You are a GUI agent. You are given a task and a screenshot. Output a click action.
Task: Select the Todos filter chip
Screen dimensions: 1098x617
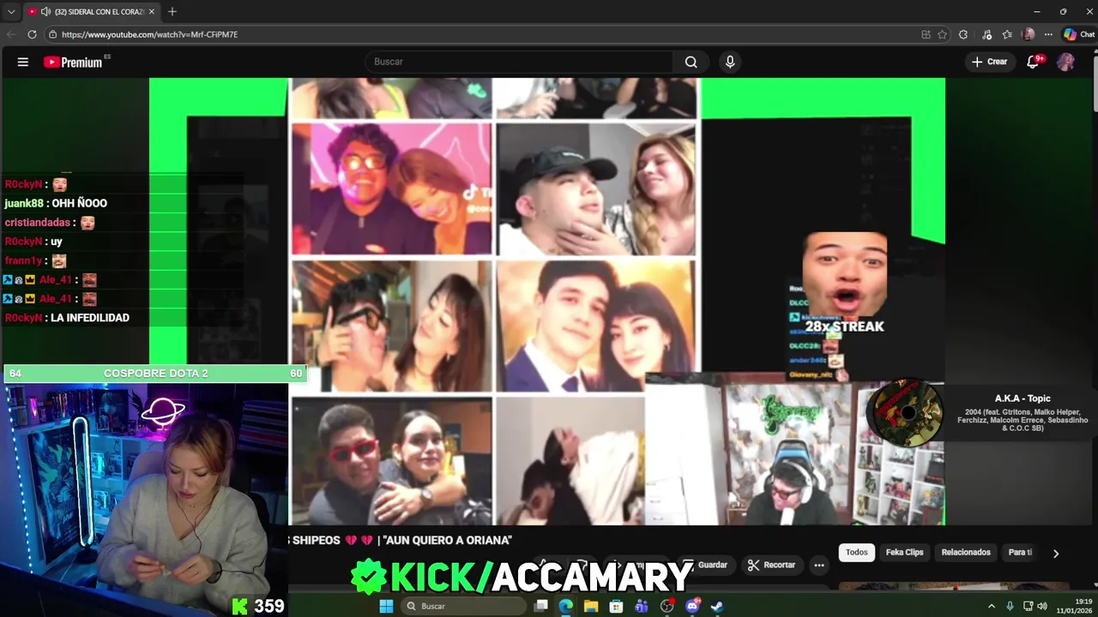point(857,553)
